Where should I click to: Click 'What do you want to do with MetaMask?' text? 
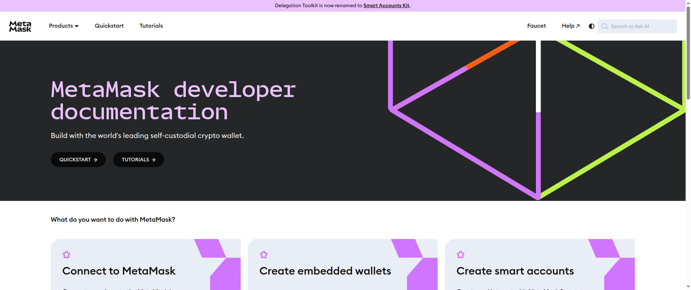[x=113, y=220]
